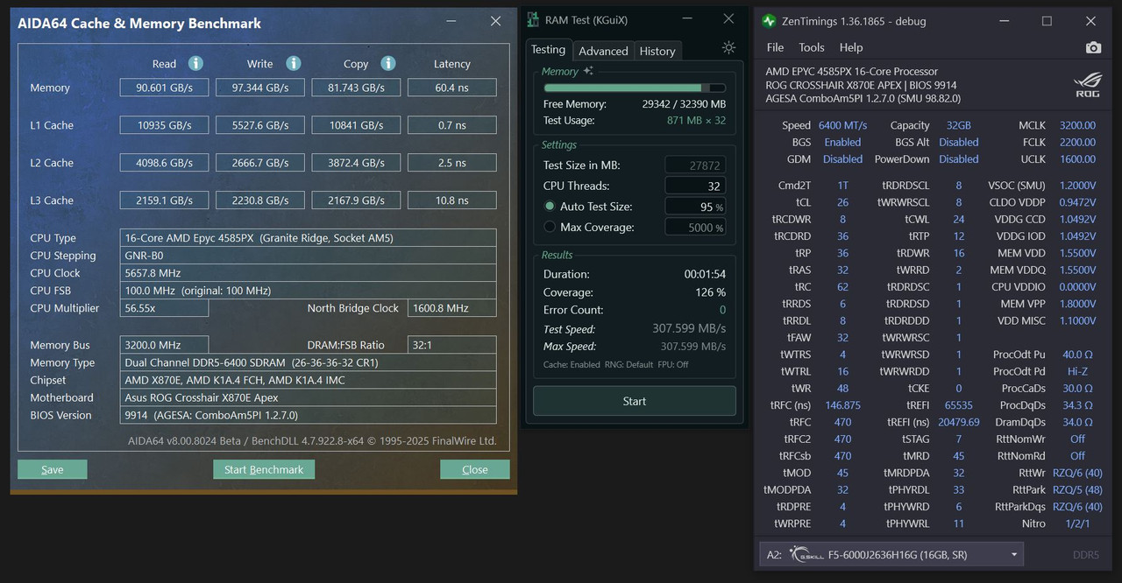Screen dimensions: 1122x583
Task: Click the DRAM:FSB Ratio value 32:1
Action: coord(452,345)
